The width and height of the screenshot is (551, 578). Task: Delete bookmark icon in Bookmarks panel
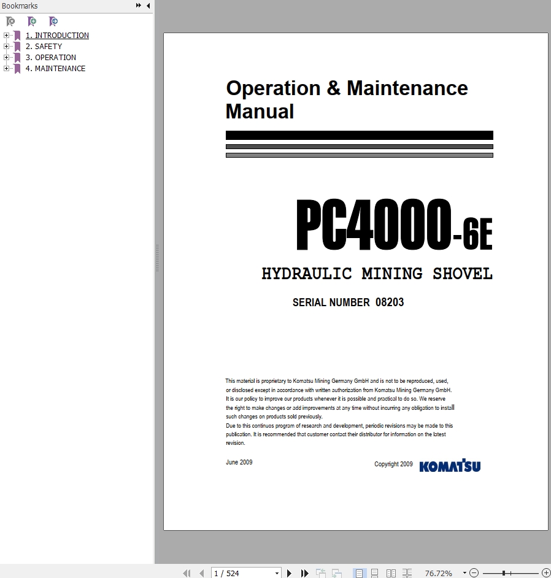click(10, 21)
